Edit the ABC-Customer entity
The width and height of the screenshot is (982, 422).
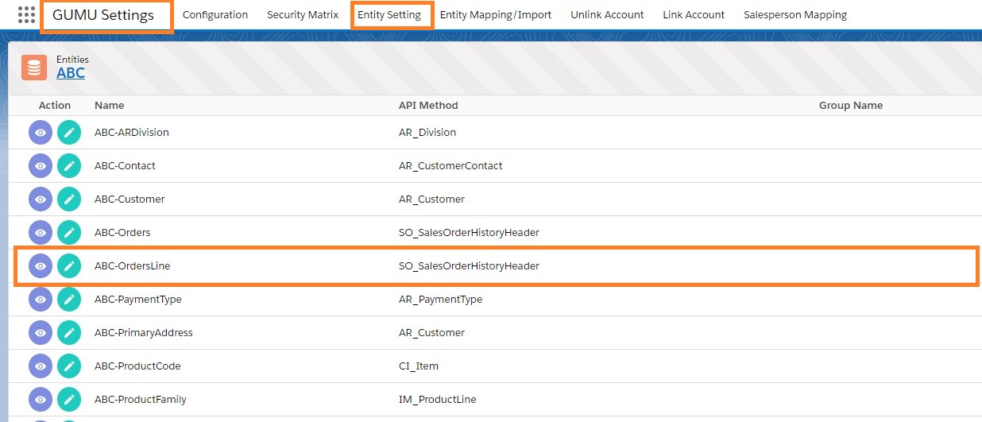(69, 199)
